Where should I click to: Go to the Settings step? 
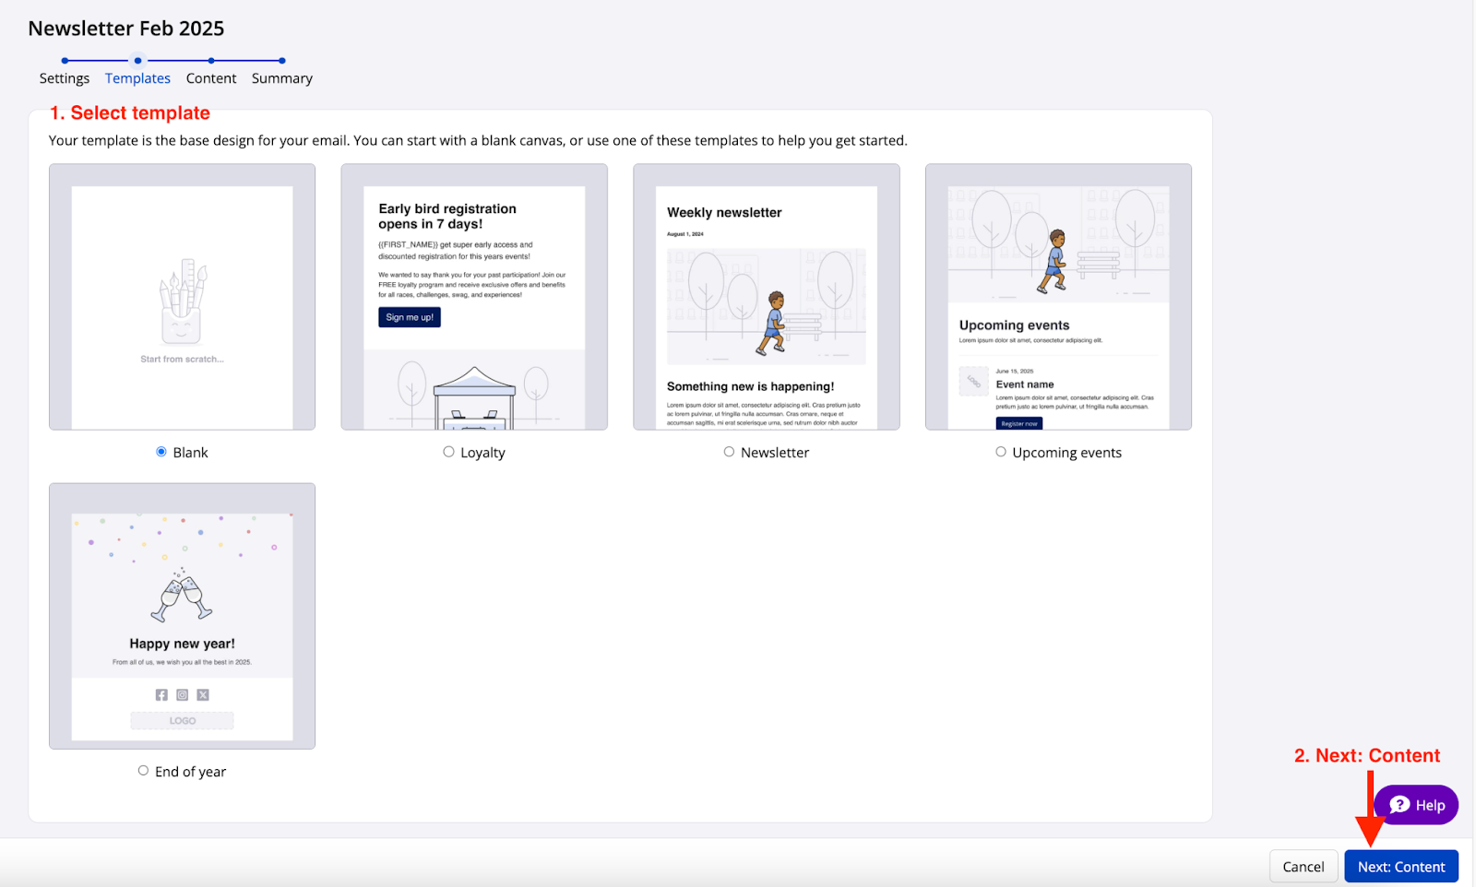(65, 78)
